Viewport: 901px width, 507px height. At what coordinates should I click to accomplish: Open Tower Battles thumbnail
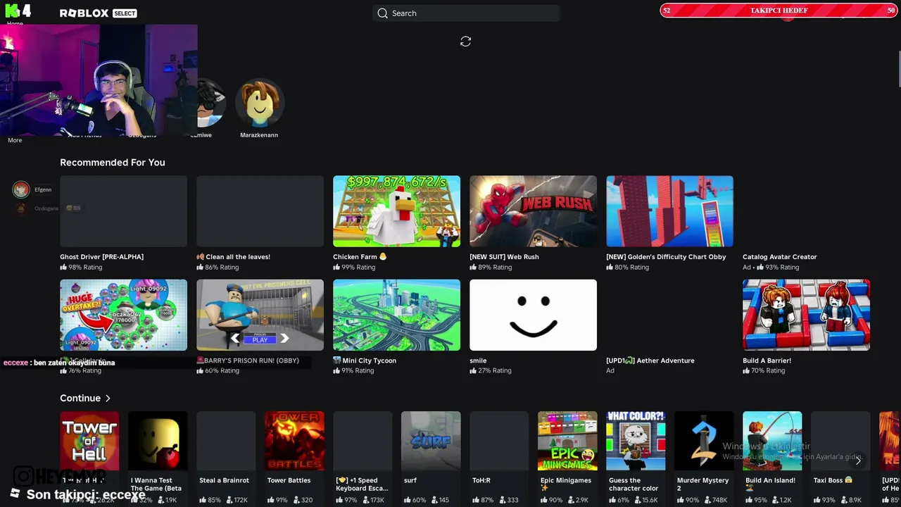click(294, 441)
